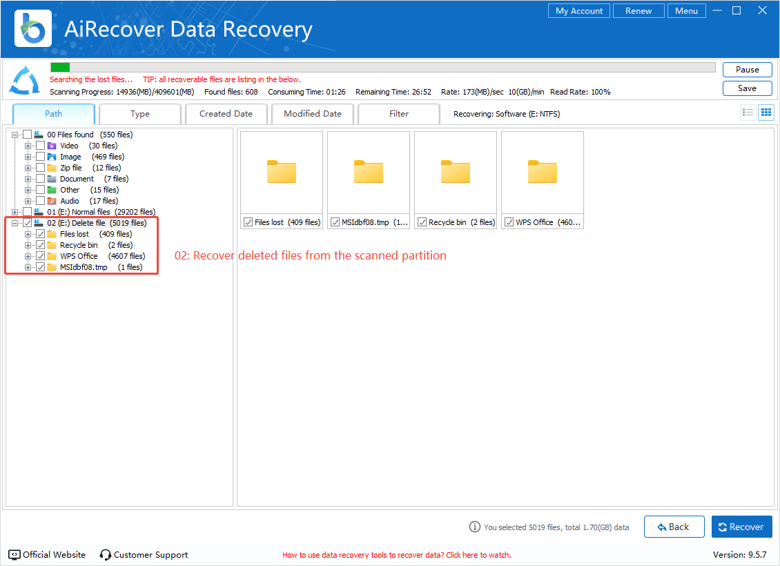This screenshot has width=780, height=566.
Task: Click the Audio category icon
Action: pyautogui.click(x=52, y=201)
